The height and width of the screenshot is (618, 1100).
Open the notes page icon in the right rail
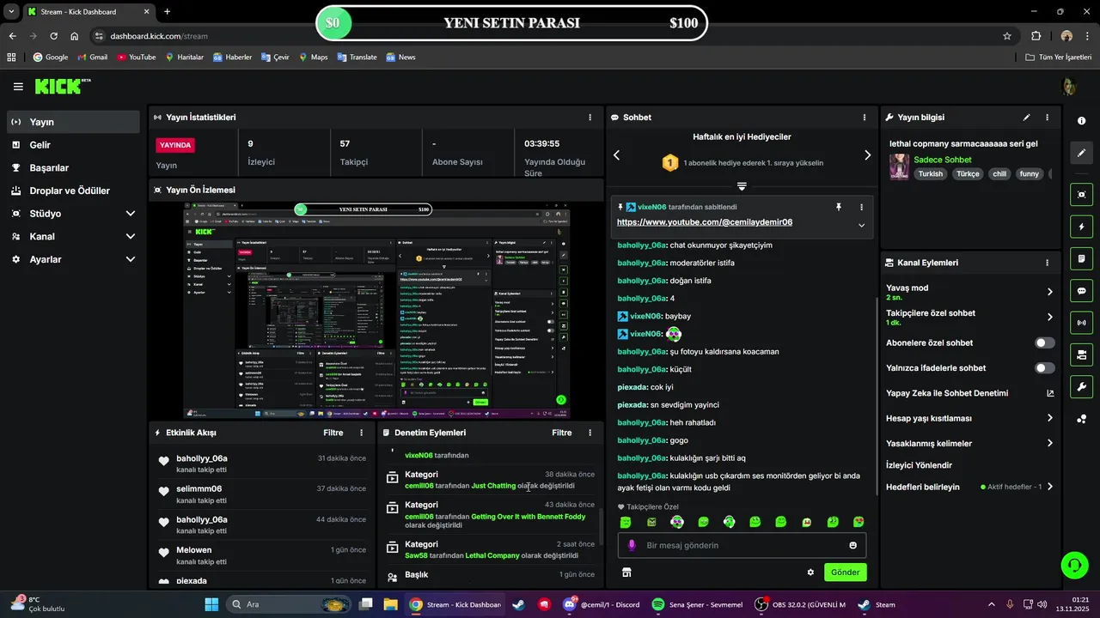[1081, 258]
